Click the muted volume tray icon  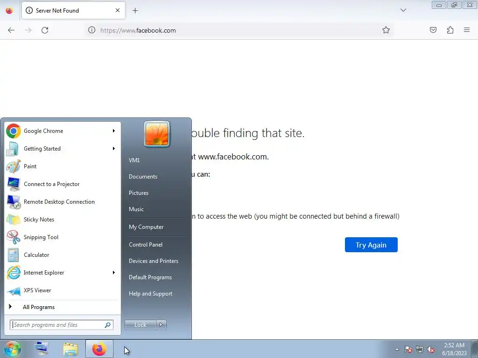pyautogui.click(x=431, y=349)
